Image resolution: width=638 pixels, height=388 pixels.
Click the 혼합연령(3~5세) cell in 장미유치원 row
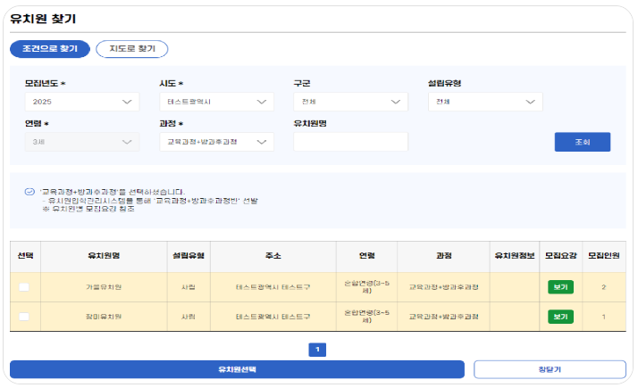pyautogui.click(x=366, y=317)
